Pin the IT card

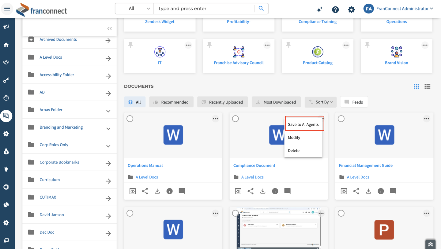pyautogui.click(x=130, y=45)
